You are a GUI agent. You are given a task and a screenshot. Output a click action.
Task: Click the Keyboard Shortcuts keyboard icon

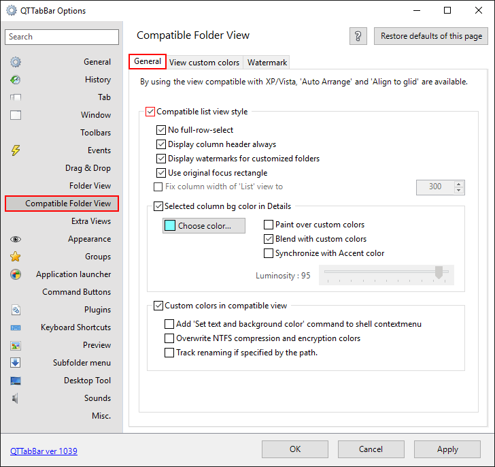click(16, 327)
